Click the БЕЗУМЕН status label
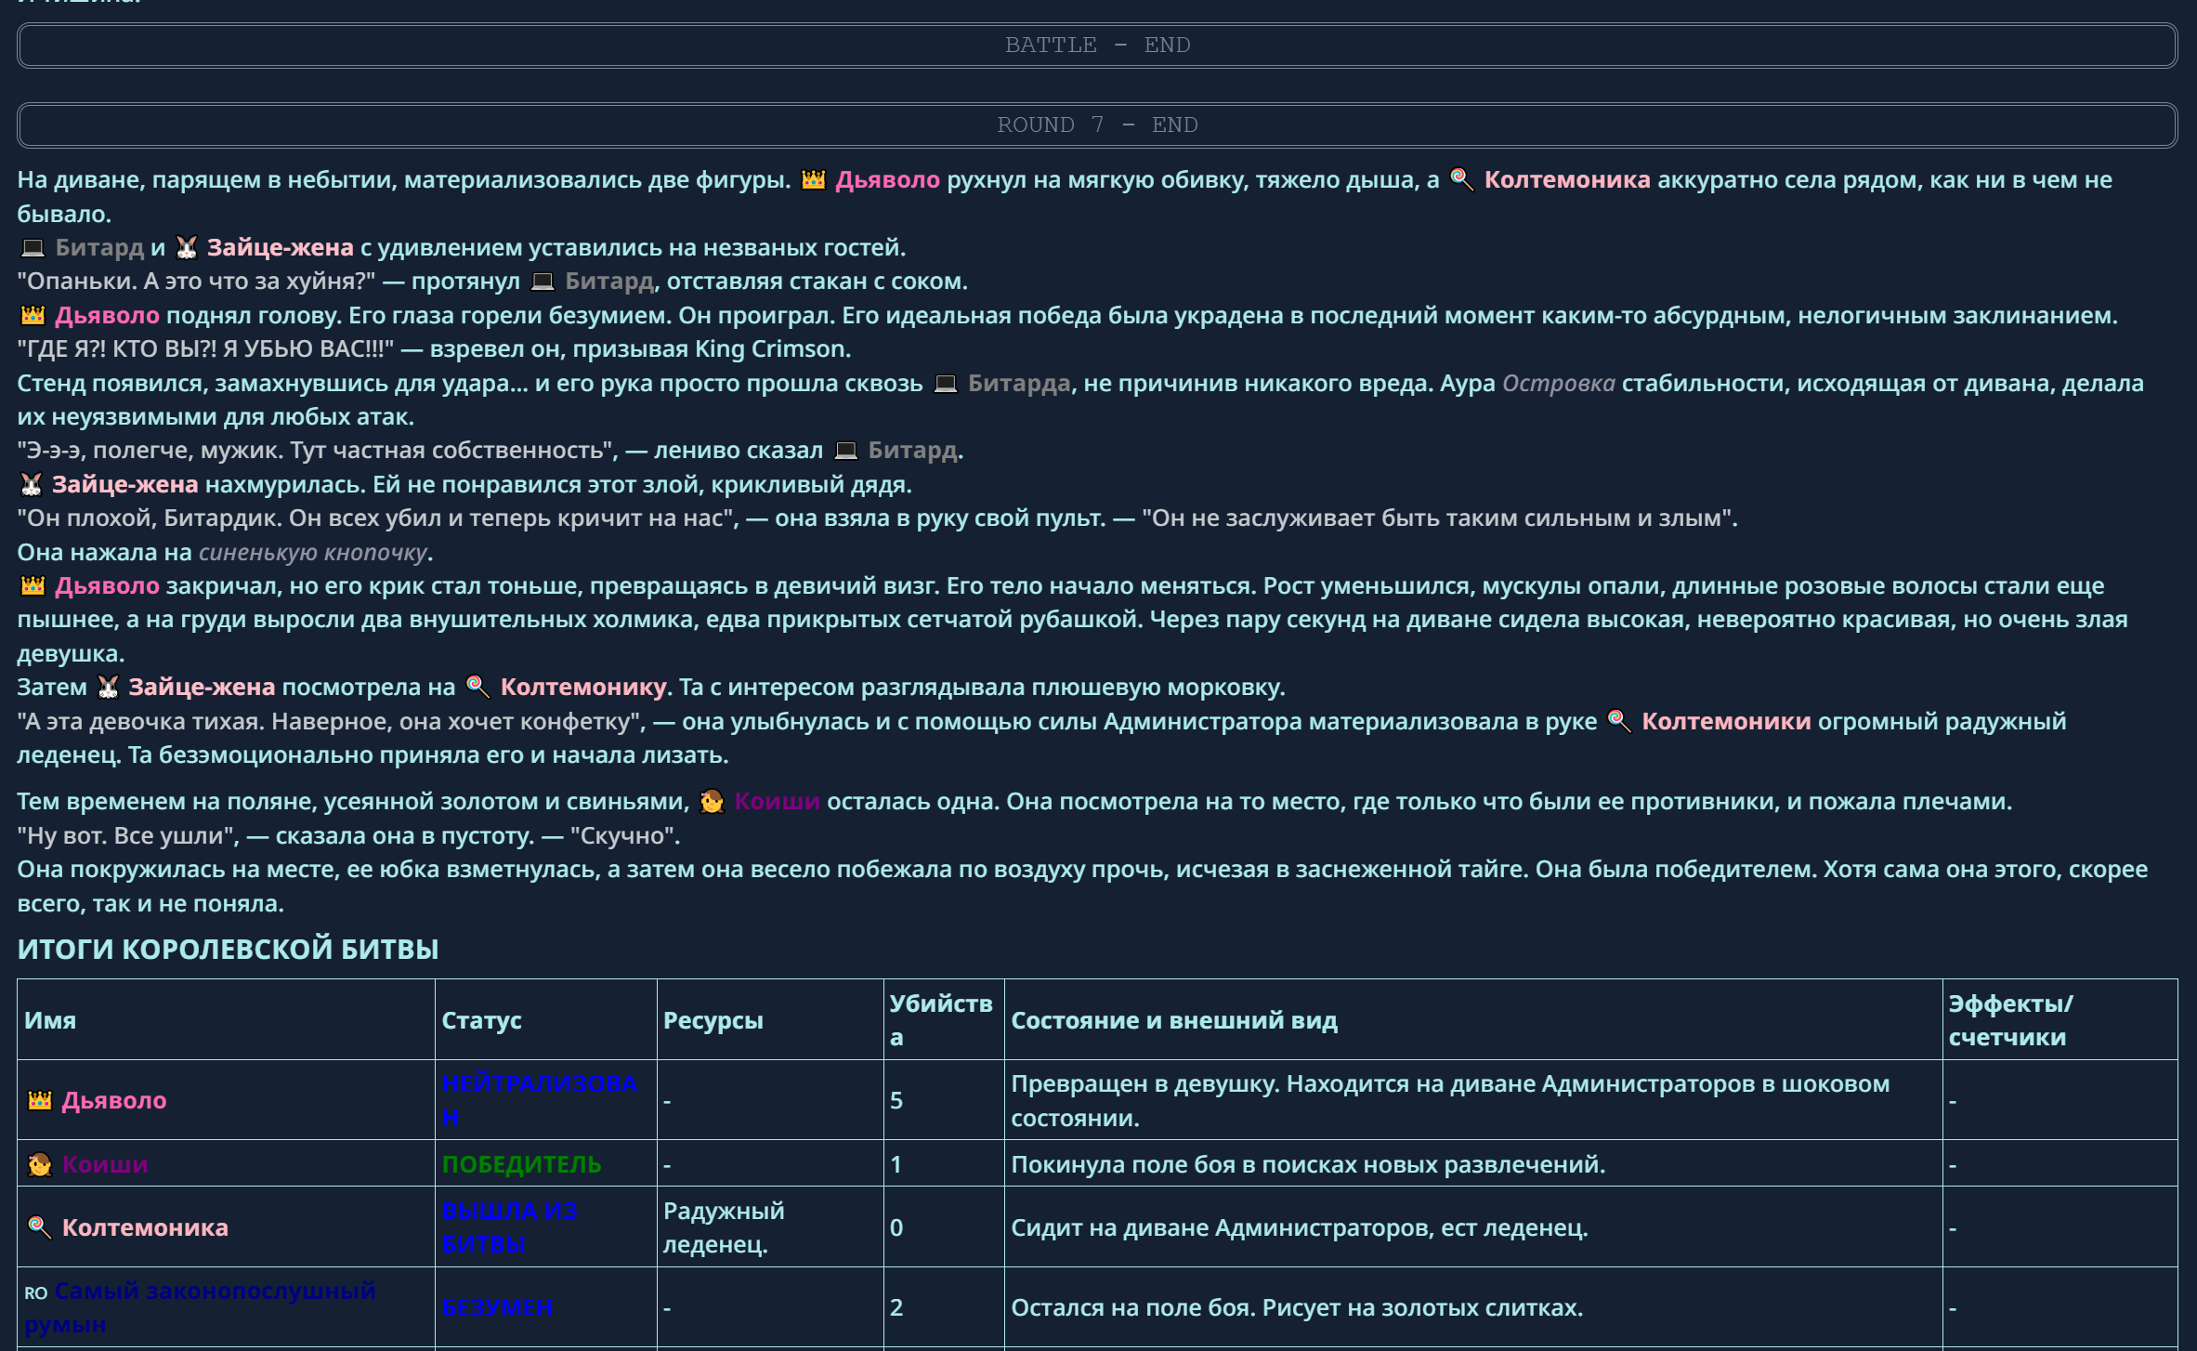The width and height of the screenshot is (2197, 1351). point(497,1307)
